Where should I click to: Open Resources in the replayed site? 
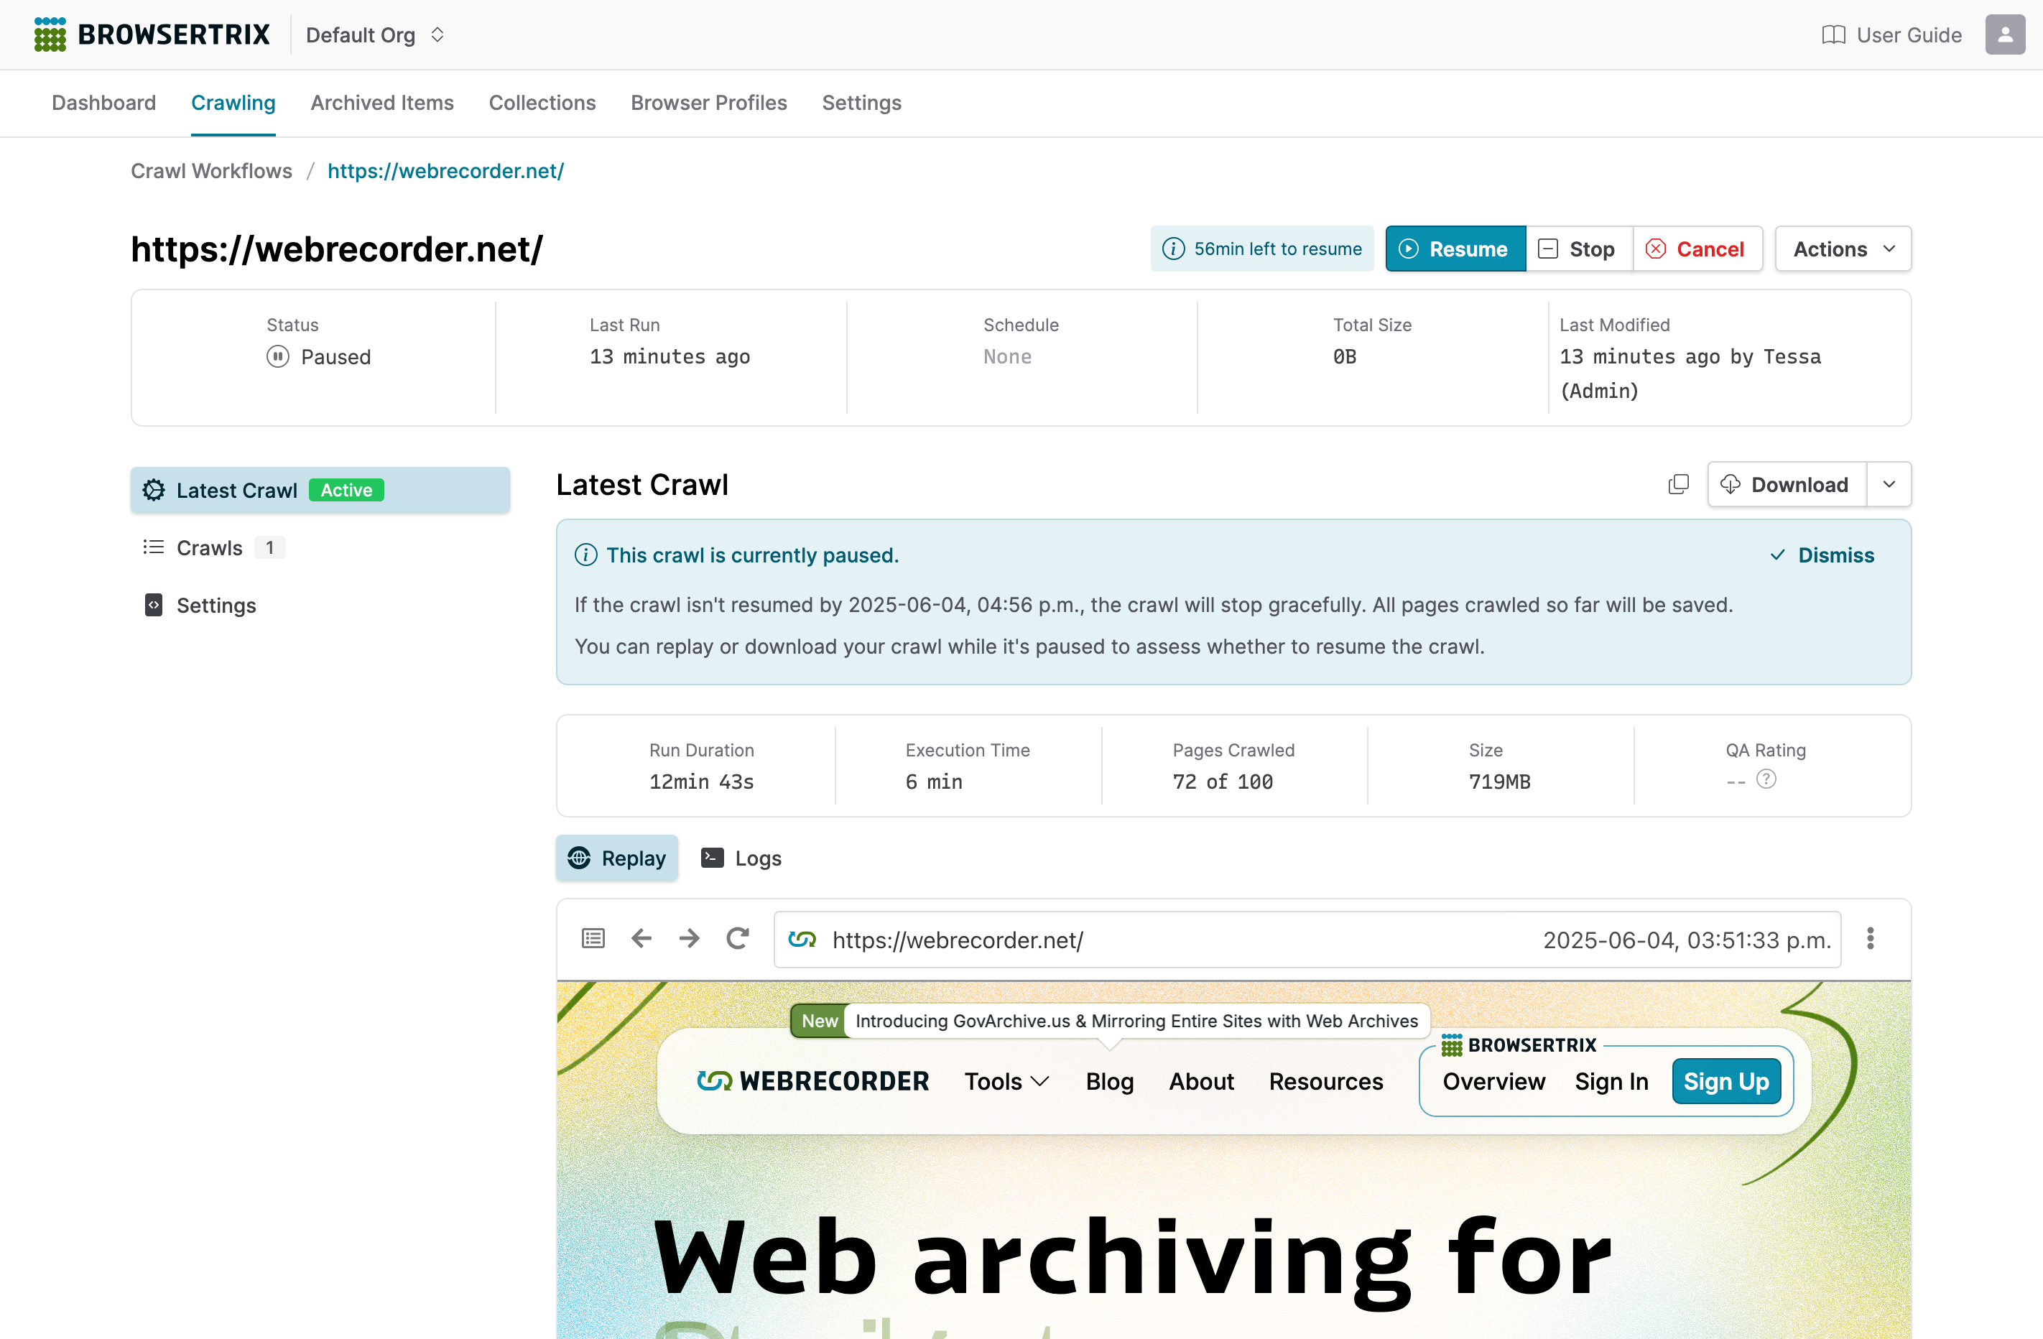coord(1325,1082)
